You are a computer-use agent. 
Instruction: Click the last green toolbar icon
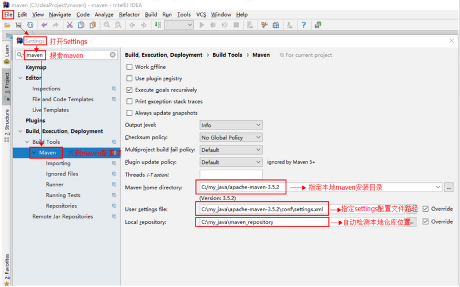click(x=318, y=25)
